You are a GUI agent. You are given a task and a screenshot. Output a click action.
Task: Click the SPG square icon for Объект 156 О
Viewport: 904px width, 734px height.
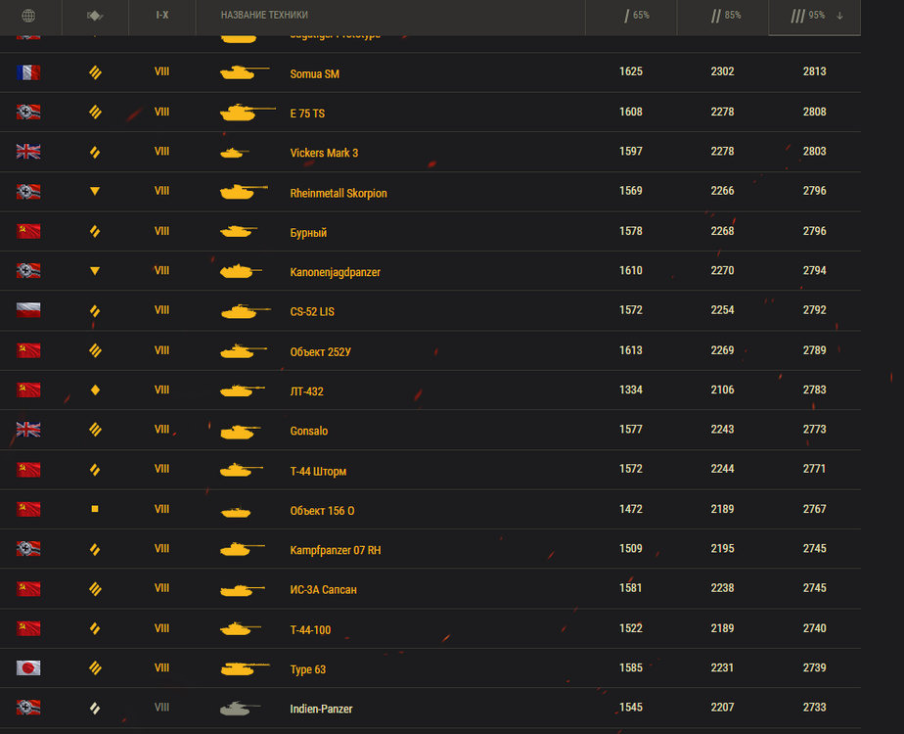[95, 509]
